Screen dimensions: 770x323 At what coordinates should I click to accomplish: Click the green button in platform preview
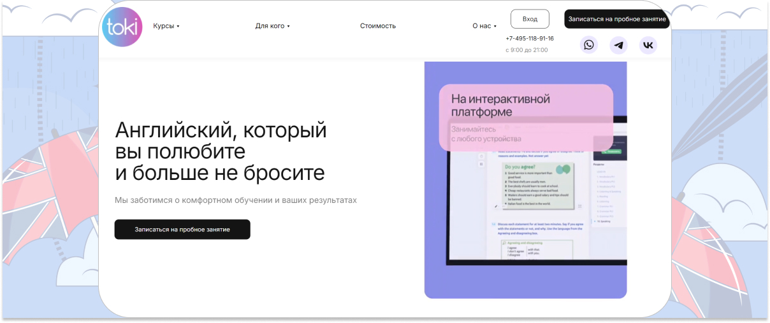pos(610,152)
